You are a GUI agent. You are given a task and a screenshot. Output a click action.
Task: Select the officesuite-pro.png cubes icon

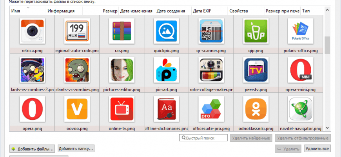click(211, 109)
